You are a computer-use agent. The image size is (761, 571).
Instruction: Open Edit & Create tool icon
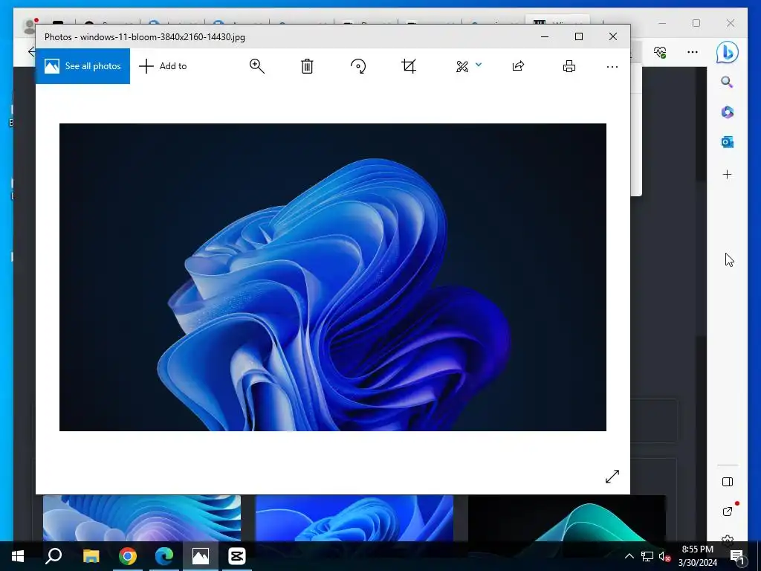462,66
